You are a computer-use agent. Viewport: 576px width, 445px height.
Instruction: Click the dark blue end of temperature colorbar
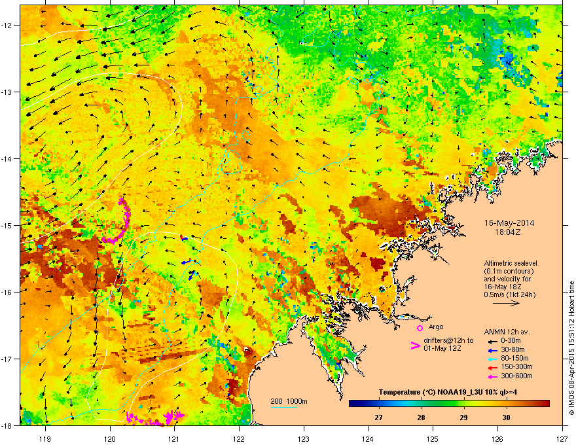coord(352,404)
